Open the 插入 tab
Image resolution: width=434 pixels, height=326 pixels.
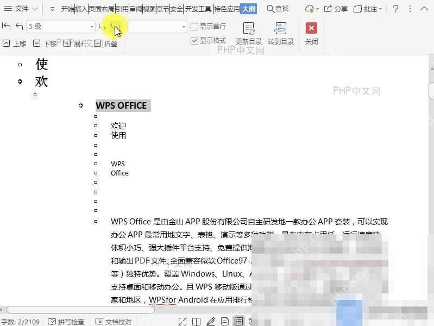81,9
